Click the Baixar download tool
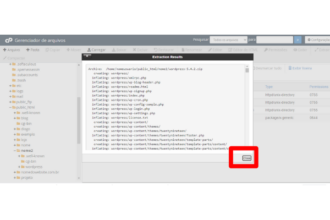 click(x=119, y=50)
